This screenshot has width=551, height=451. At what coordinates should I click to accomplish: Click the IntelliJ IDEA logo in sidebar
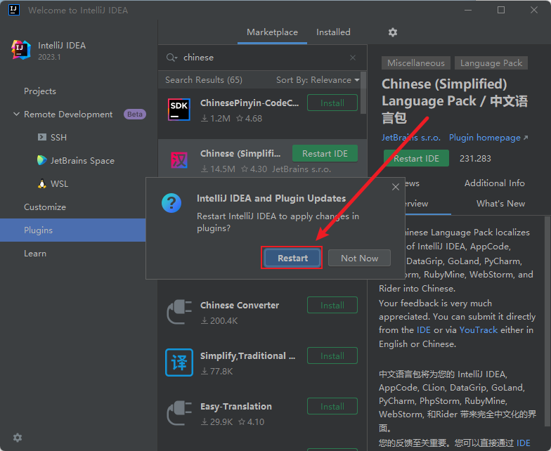click(x=20, y=49)
